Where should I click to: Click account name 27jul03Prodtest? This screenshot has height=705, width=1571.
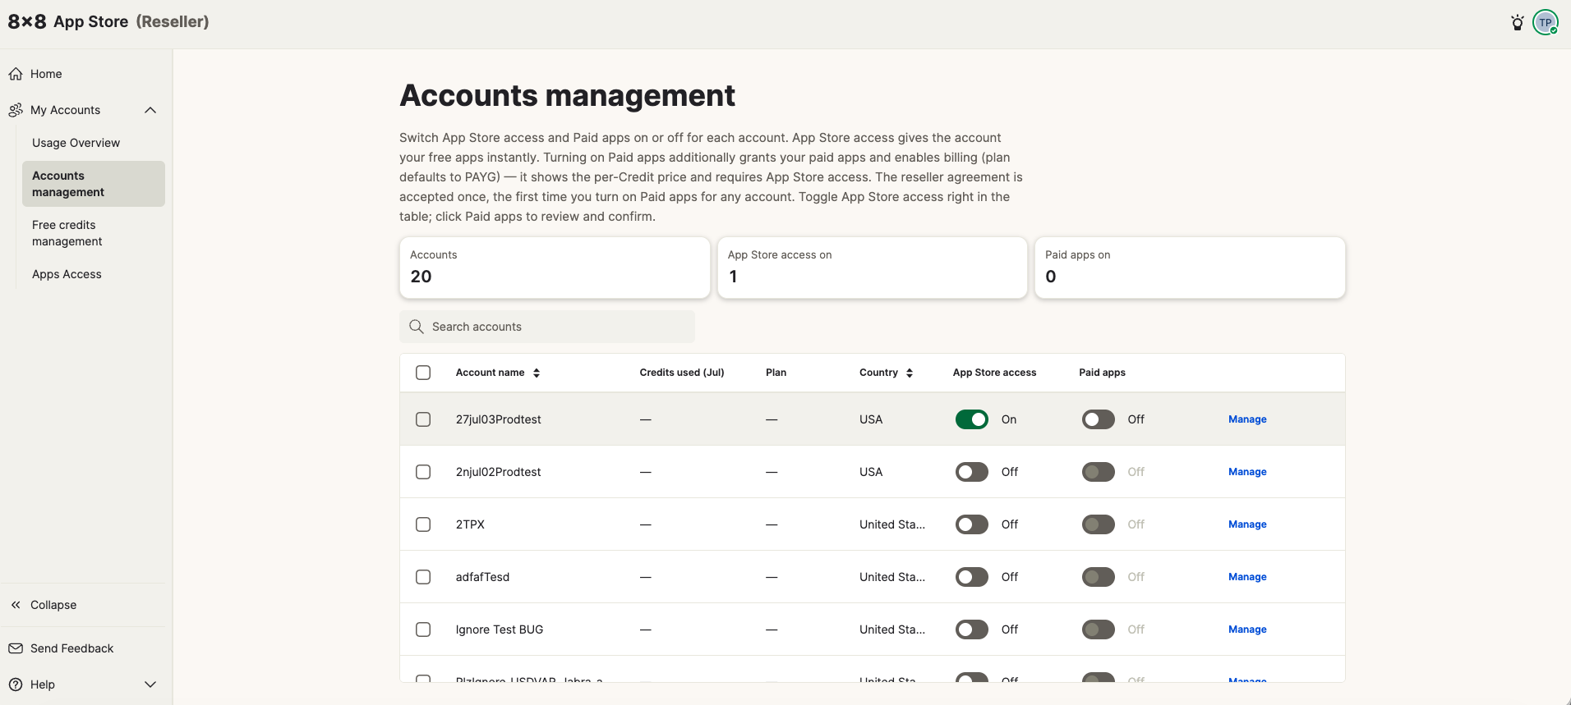tap(498, 419)
